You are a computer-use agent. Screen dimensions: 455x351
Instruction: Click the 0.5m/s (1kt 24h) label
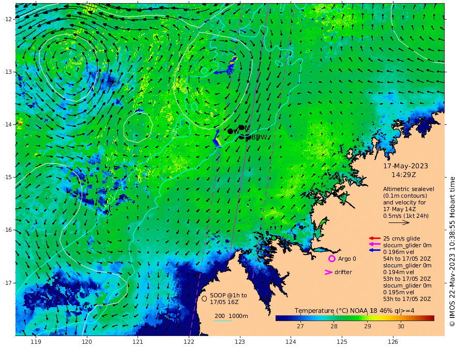(406, 216)
